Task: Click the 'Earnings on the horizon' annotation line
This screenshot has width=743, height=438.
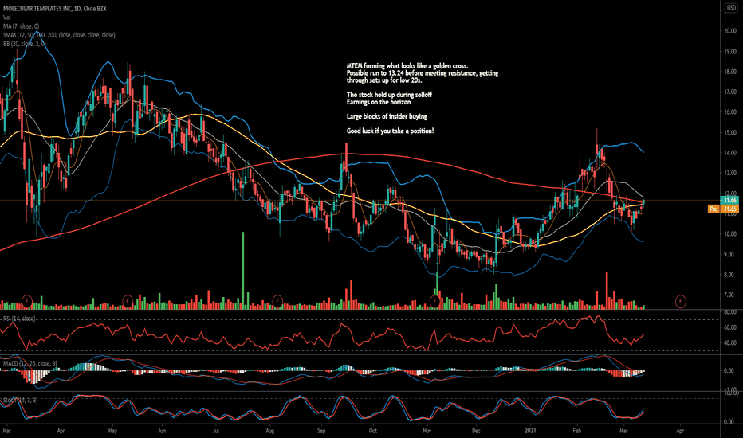Action: pyautogui.click(x=379, y=102)
